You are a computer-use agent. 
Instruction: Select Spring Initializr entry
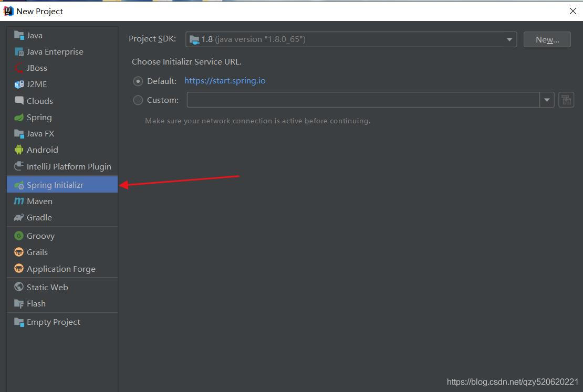tap(63, 185)
